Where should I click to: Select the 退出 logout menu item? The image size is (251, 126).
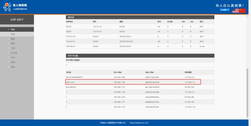pyautogui.click(x=13, y=67)
